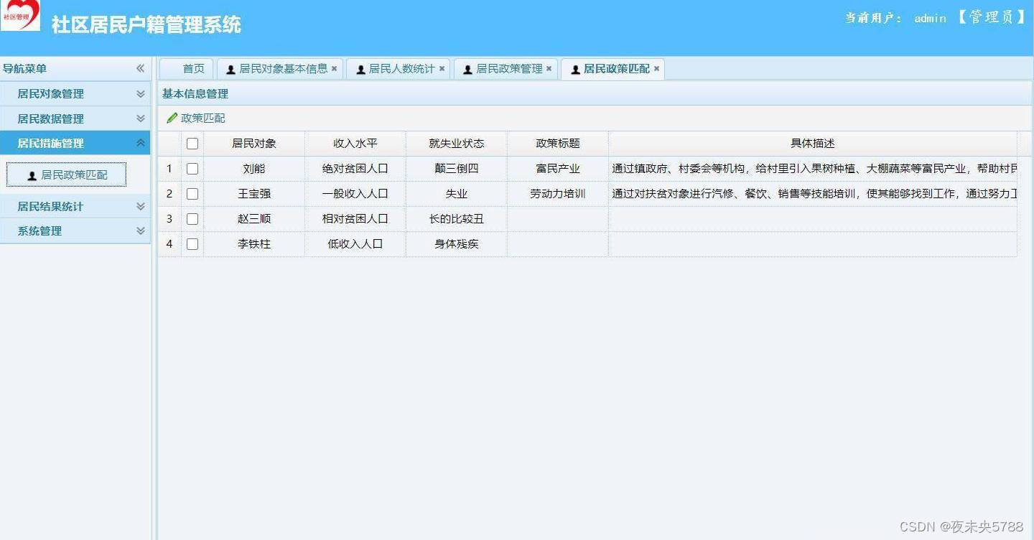This screenshot has width=1034, height=540.
Task: Check the checkbox for 刘能 row
Action: coord(192,169)
